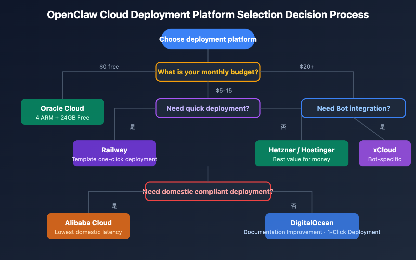Click the 是 label below Need quick deployment
The width and height of the screenshot is (416, 260).
(x=132, y=127)
